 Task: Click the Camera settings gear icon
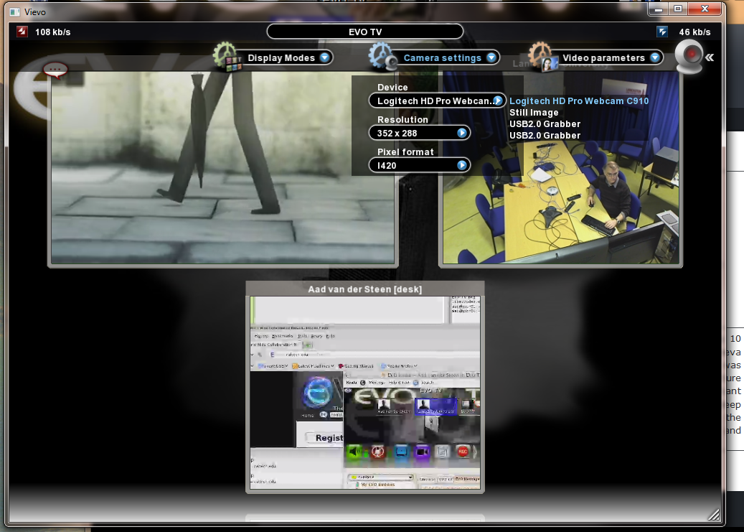[382, 57]
